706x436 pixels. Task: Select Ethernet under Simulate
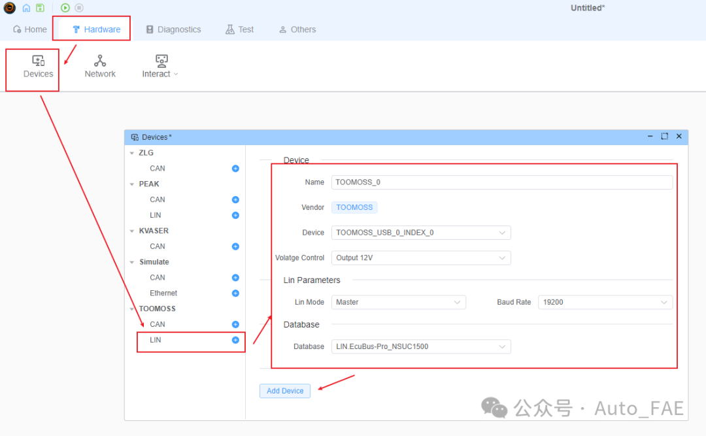point(163,293)
